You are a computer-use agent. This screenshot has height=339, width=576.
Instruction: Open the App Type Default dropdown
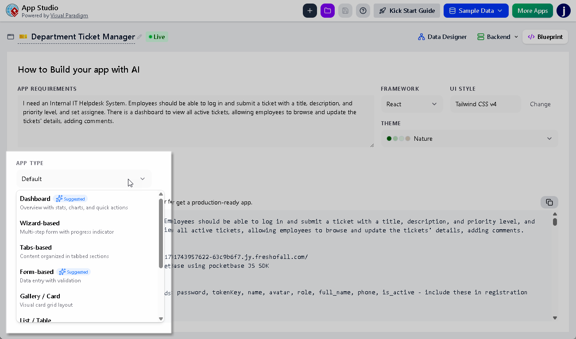84,179
